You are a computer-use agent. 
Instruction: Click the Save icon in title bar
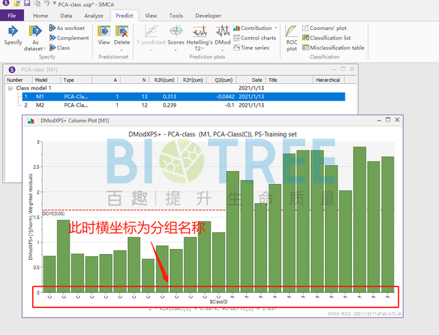27,4
